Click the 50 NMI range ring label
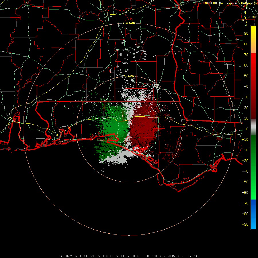This screenshot has height=258, width=258. click(x=129, y=76)
